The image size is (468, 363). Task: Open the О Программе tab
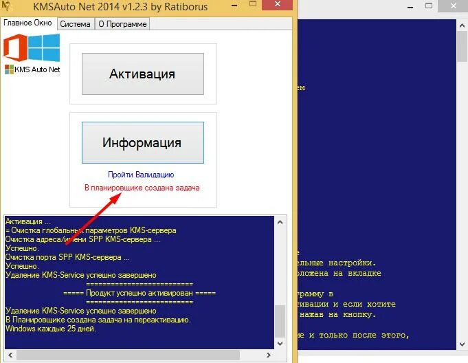click(122, 24)
